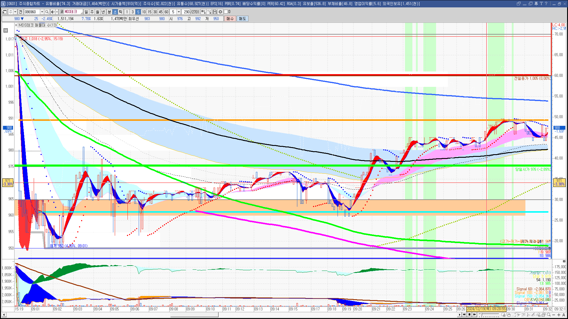Click the grid icon at chart top-left
Screen dimensions: 568x319
pos(6,30)
